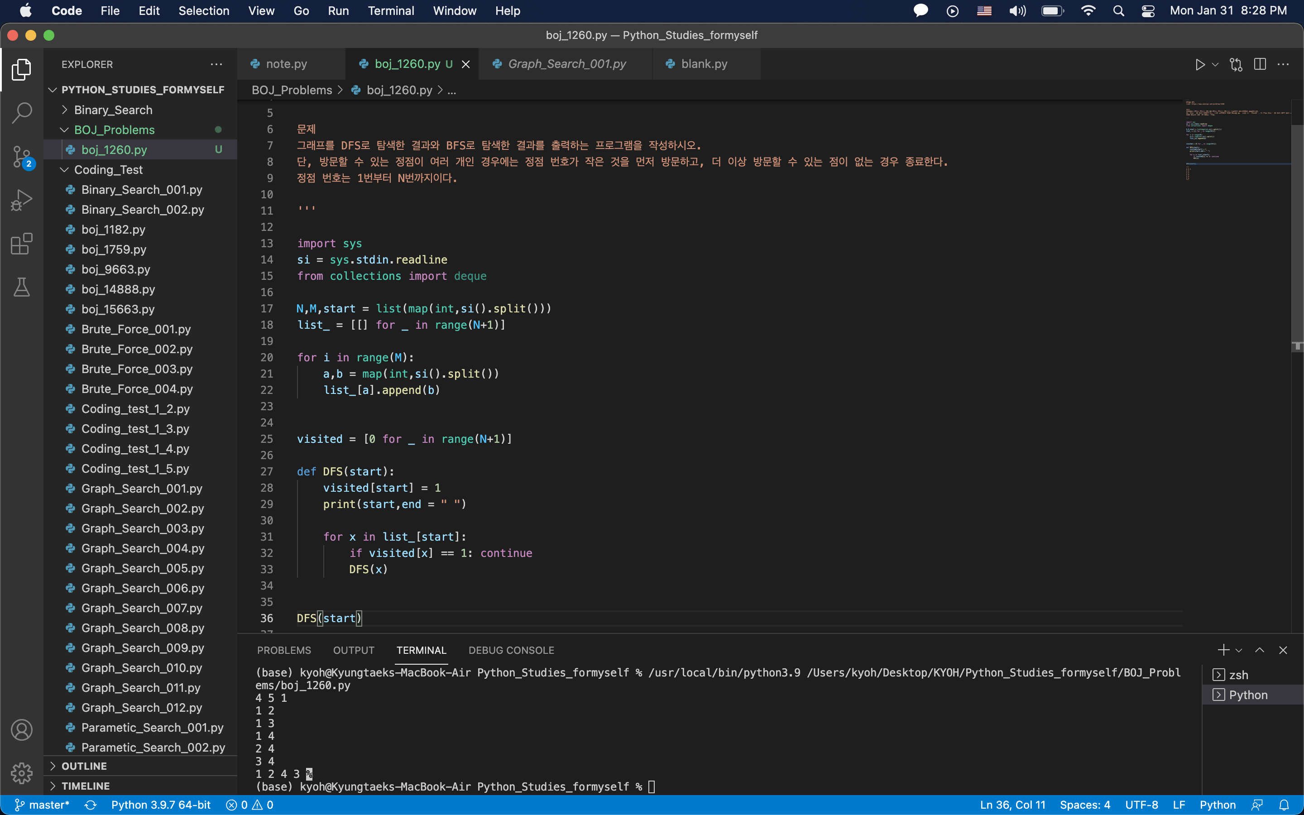Click the master branch status button
This screenshot has height=815, width=1304.
(x=42, y=805)
